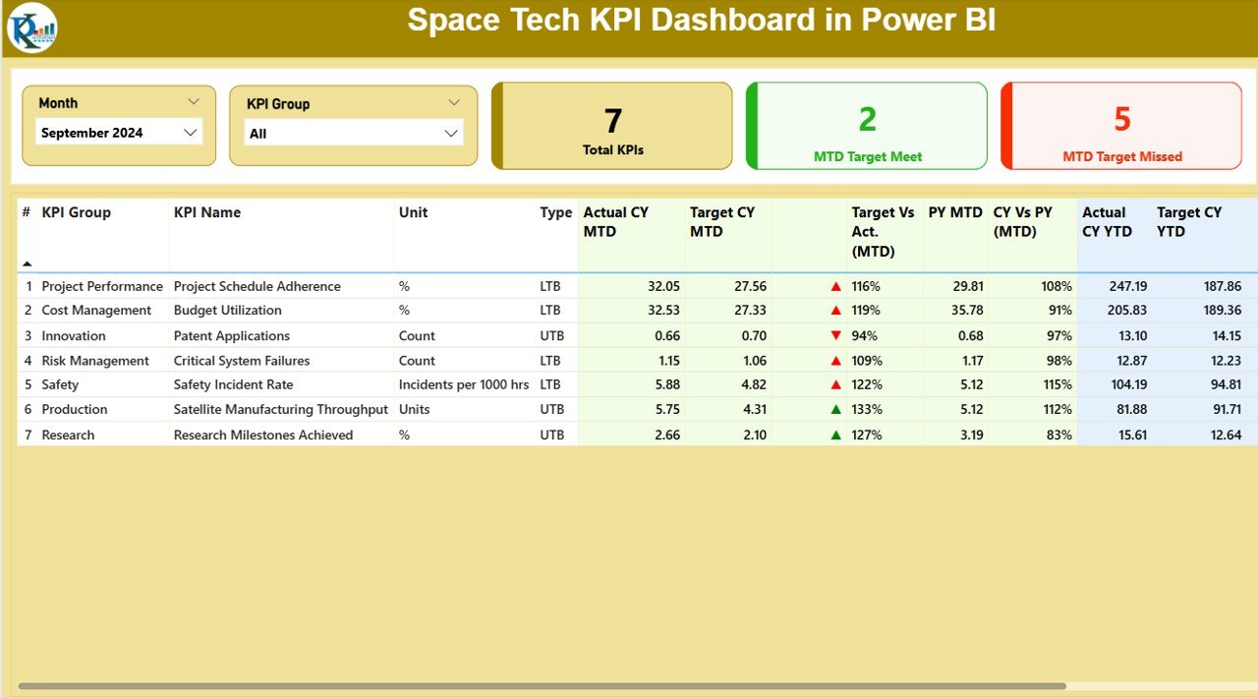Click the Actual CY MTD column header
Viewport: 1258px width, 698px height.
(616, 221)
